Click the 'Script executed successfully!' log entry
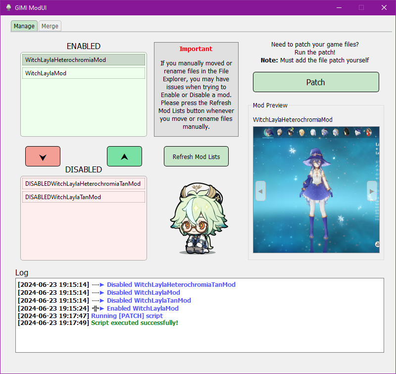Screen dimensions: 396x374 (x=135, y=323)
